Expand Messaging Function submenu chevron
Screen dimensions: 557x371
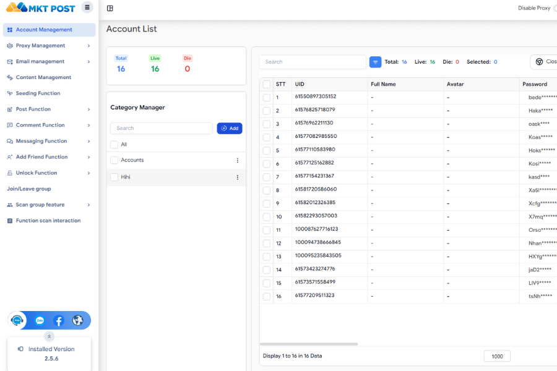pyautogui.click(x=89, y=142)
